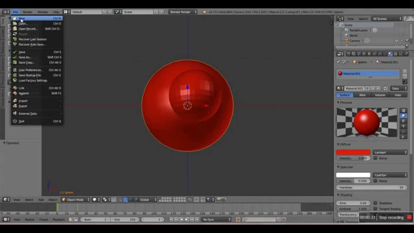Open the Render menu in the top bar
This screenshot has height=233, width=414.
27,12
